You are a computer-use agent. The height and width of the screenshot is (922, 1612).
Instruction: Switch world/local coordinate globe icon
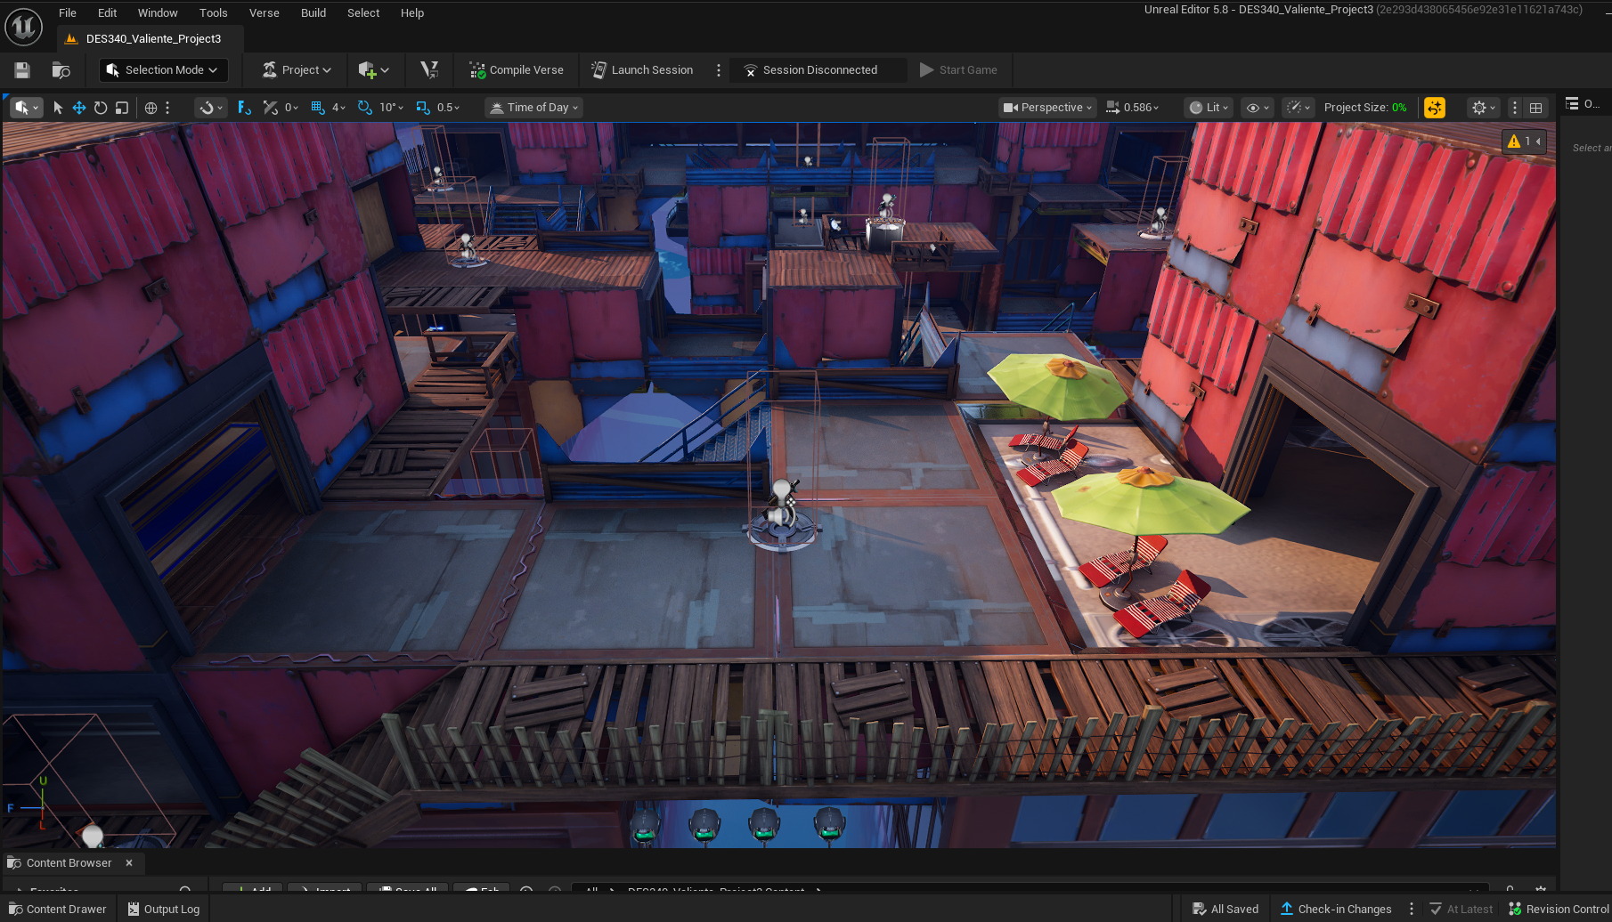point(151,108)
